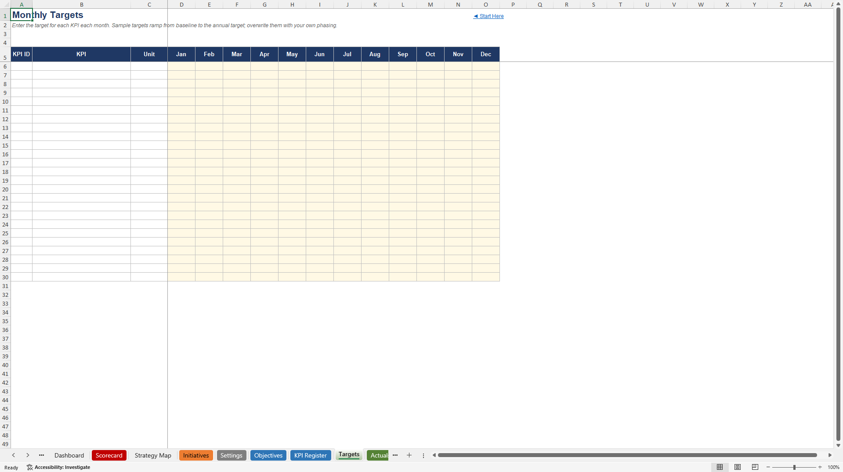The width and height of the screenshot is (843, 472).
Task: Open the Initiatives sheet tab
Action: 196,455
